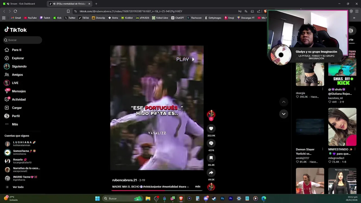
Task: Show more bookmarks with the chevron
Action: [354, 18]
